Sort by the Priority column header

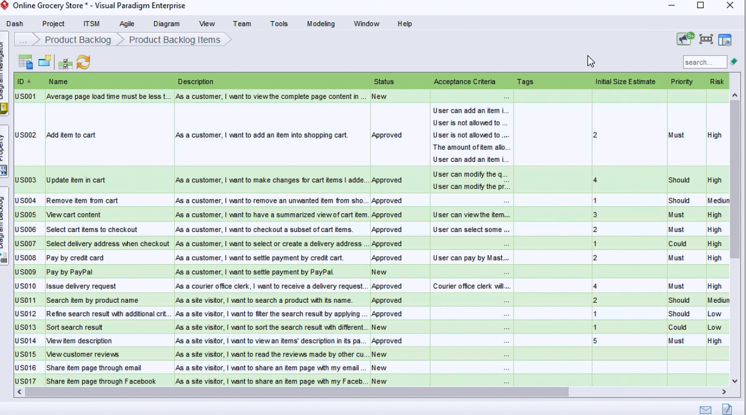coord(686,82)
